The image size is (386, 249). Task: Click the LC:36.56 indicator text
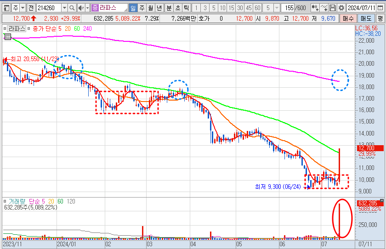366,28
